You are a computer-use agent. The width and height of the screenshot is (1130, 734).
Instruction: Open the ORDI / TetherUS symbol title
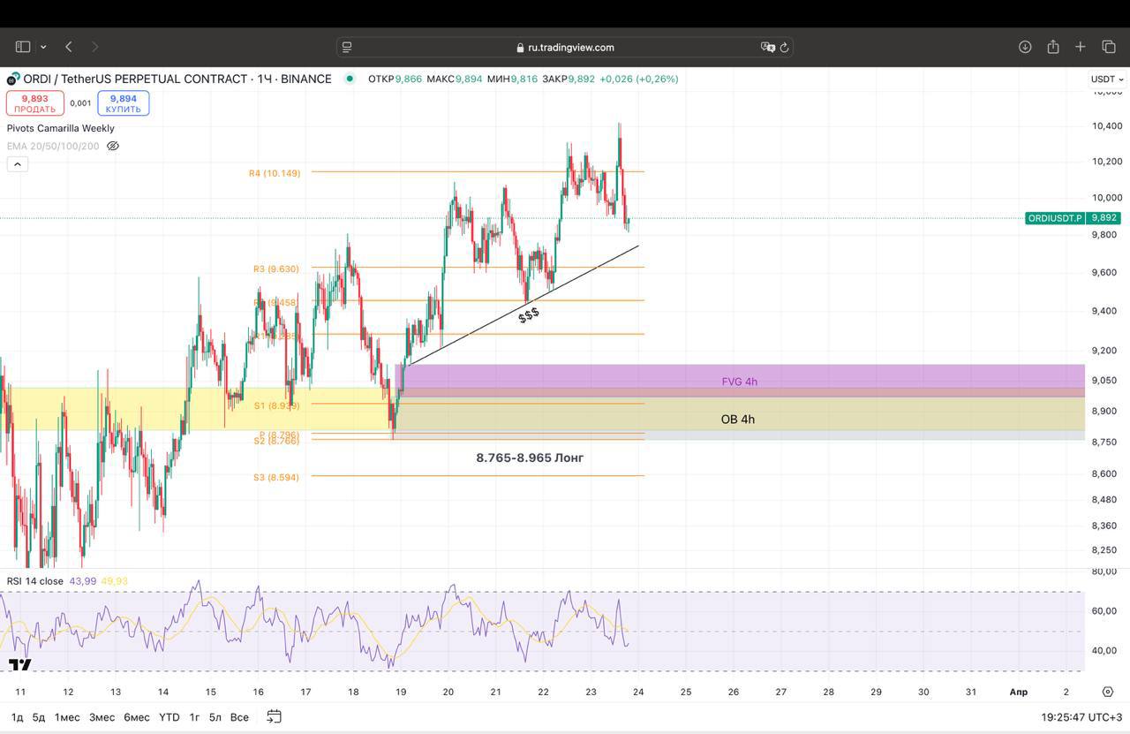point(177,79)
